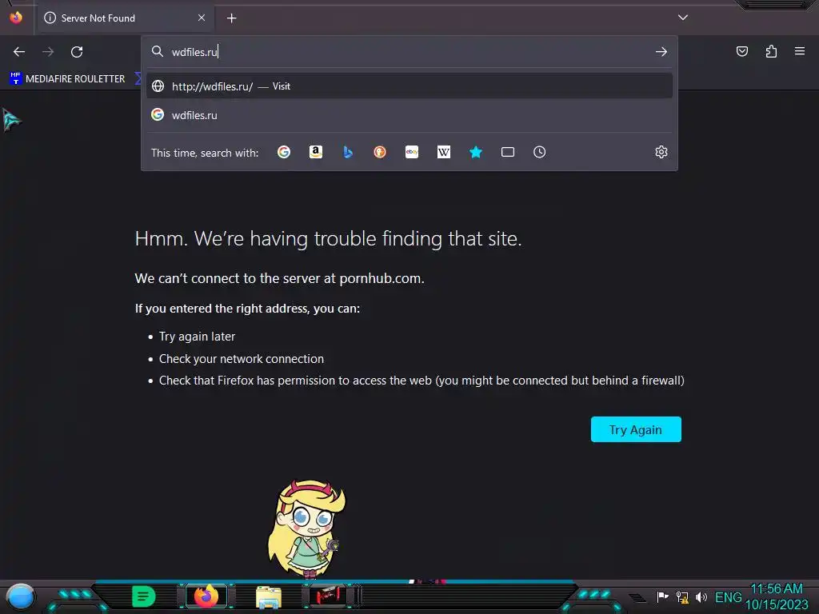This screenshot has height=614, width=819.
Task: Open File Explorer from taskbar
Action: click(x=269, y=596)
